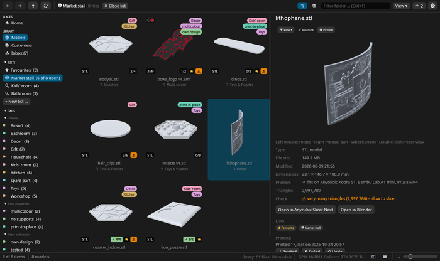Click the star icon on dinos.stl
The width and height of the screenshot is (440, 261).
point(256,71)
